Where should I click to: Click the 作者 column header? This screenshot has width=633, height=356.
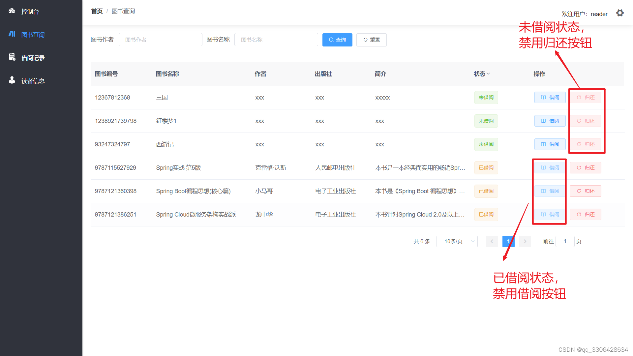(260, 74)
